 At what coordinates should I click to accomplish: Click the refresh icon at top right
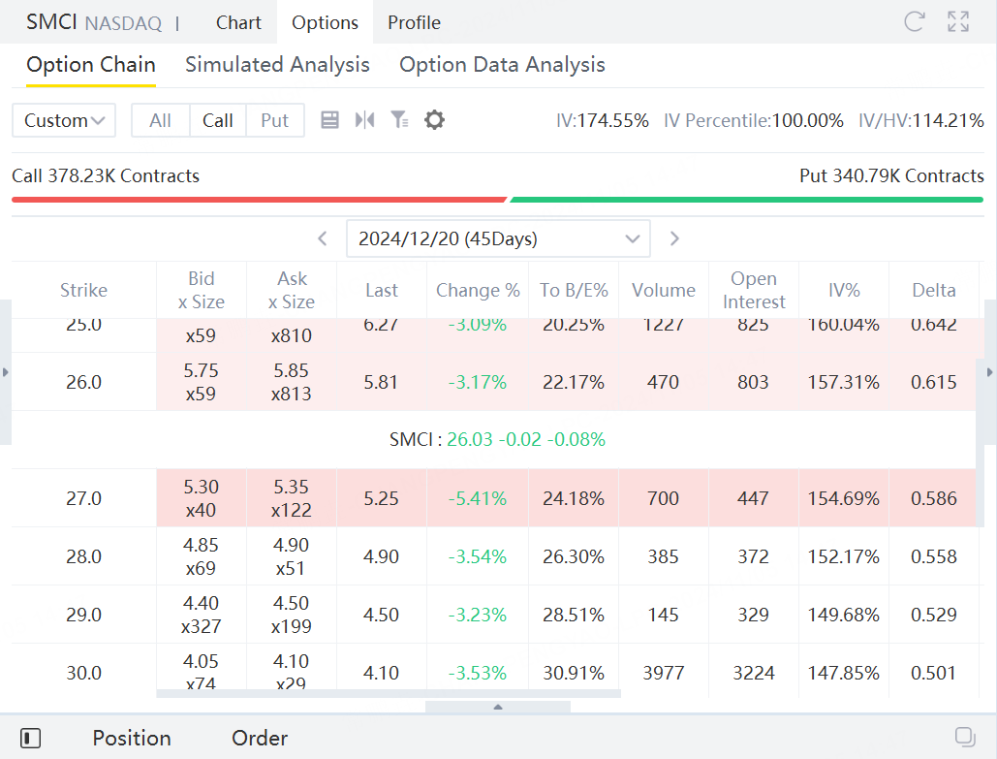coord(914,22)
